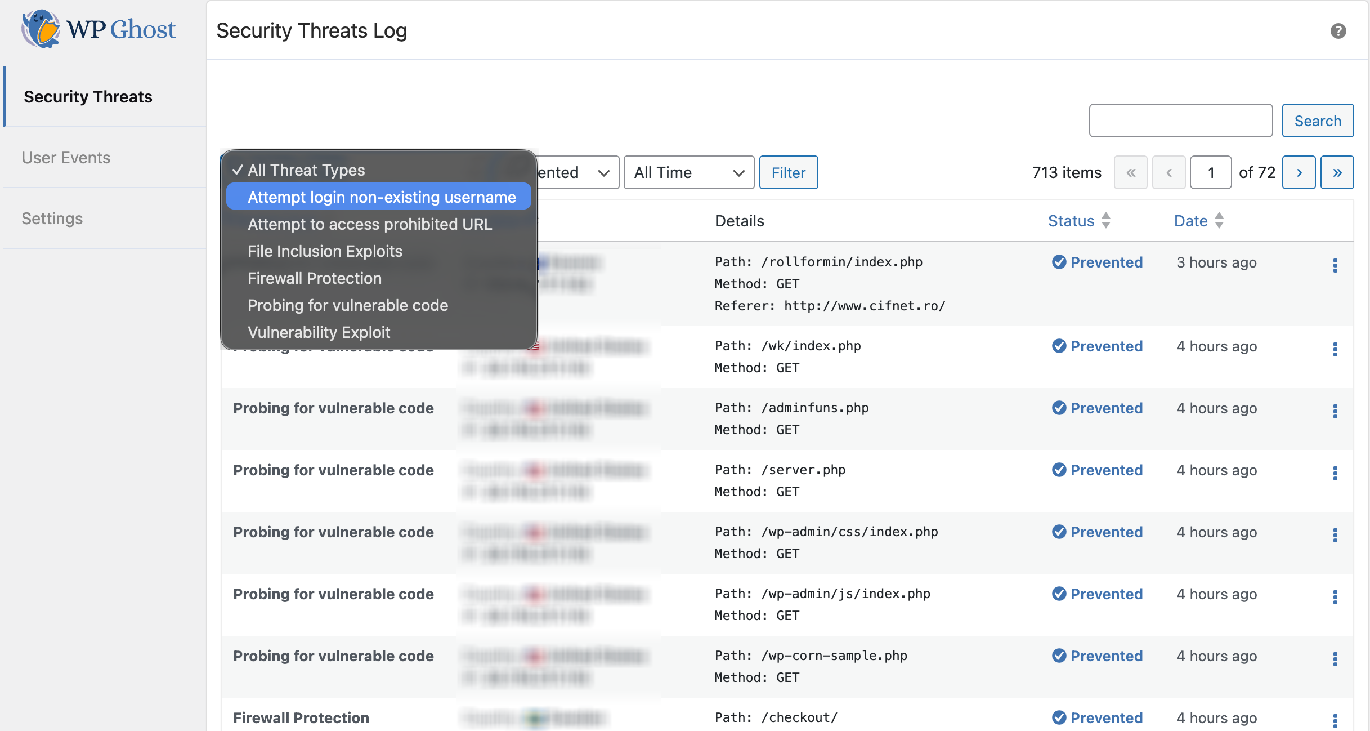Open the help question-mark icon
The height and width of the screenshot is (731, 1370).
click(x=1338, y=31)
